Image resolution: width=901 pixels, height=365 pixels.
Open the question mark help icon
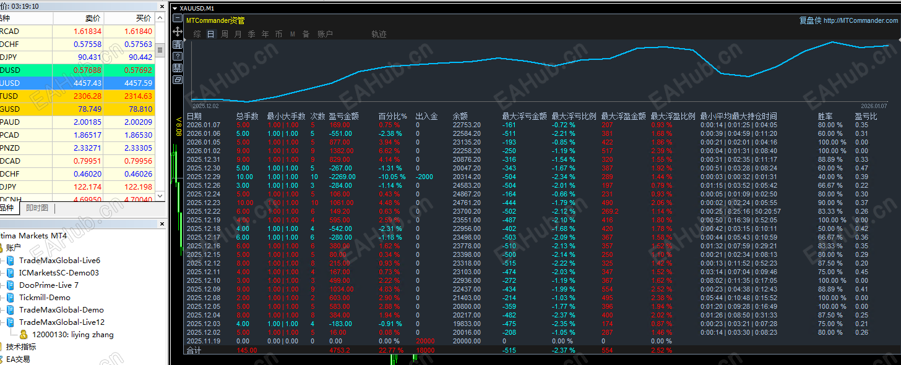pyautogui.click(x=178, y=56)
